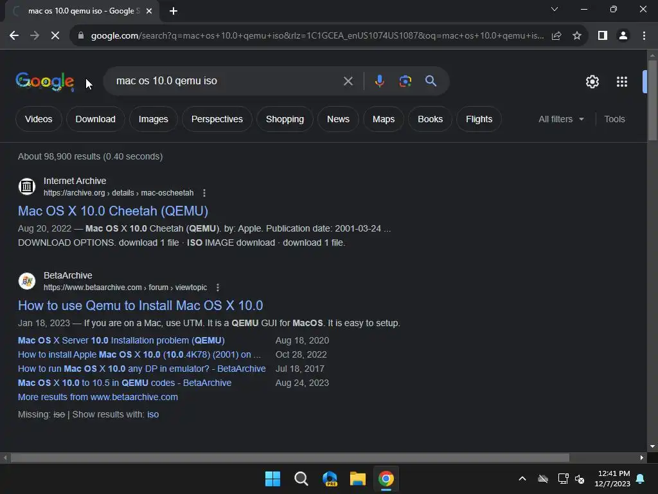Open the Windows Start menu
The image size is (658, 494).
coord(272,479)
